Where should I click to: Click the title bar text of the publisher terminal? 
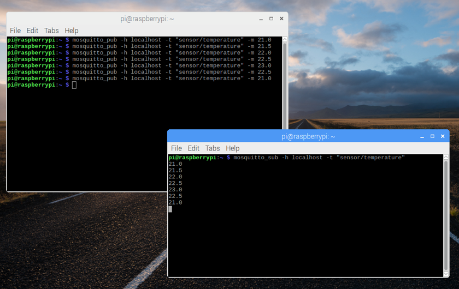click(147, 19)
